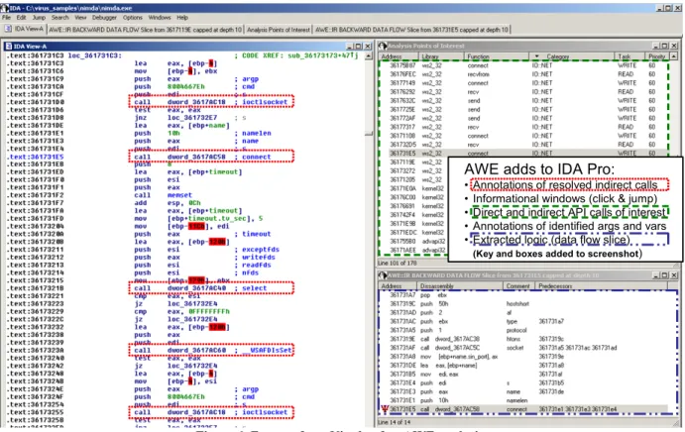Open the Help menu
The image size is (685, 432).
[182, 18]
